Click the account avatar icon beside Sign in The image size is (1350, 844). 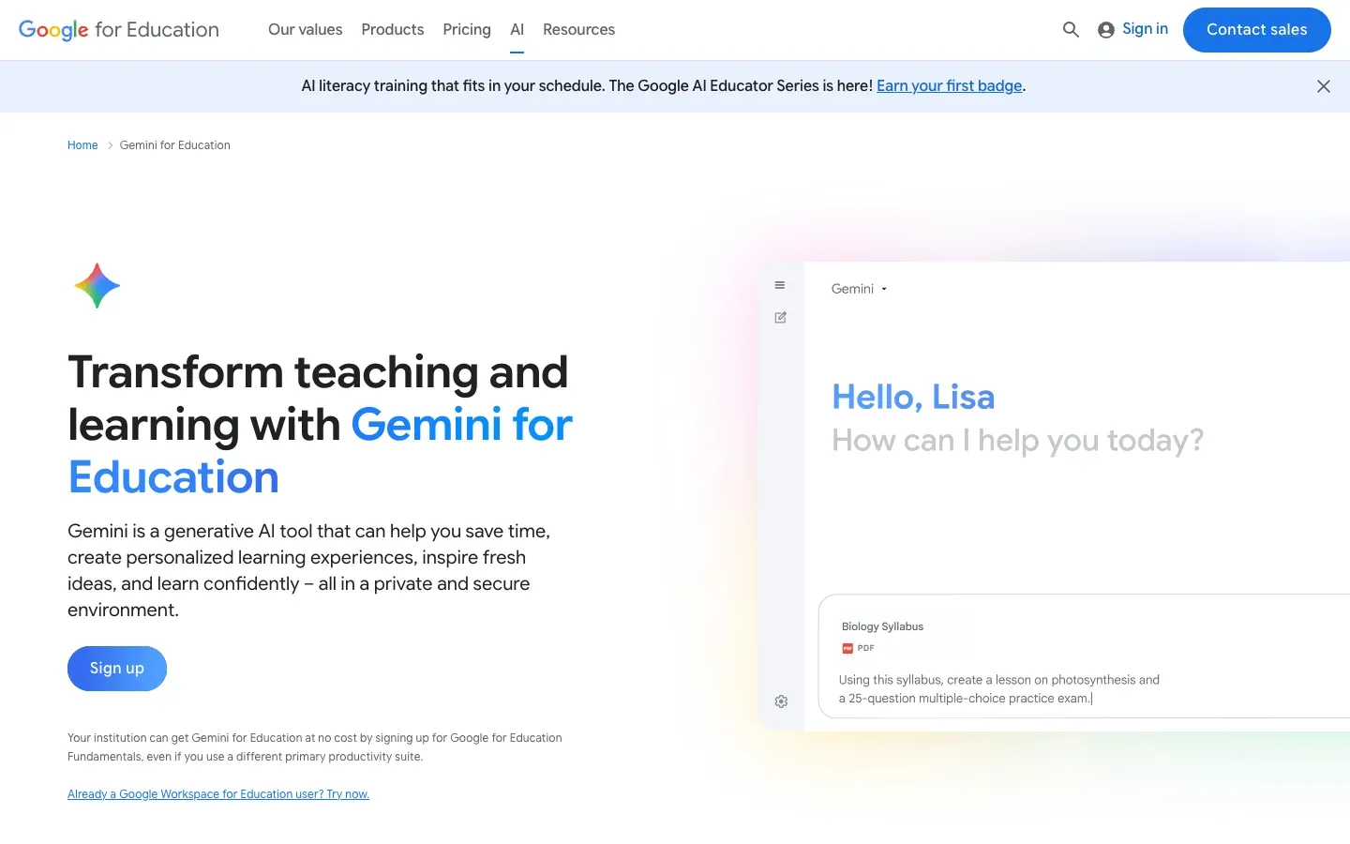point(1106,30)
